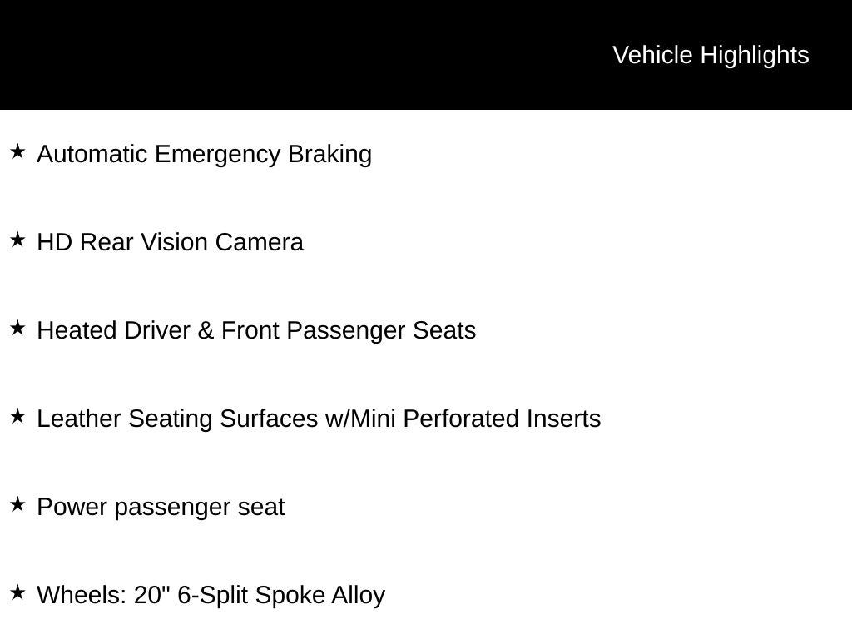Select Heated Driver & Front Passenger Seats text

click(256, 331)
